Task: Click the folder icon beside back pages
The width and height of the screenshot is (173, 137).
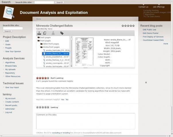Action: point(38,37)
